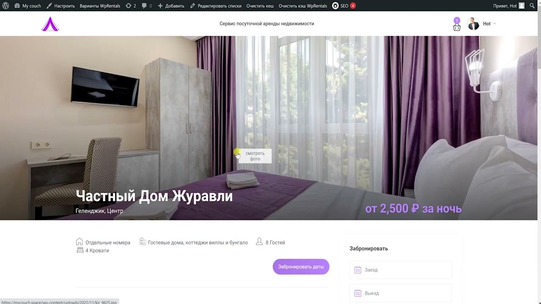Open the Добавить new content menu
This screenshot has width=541, height=304.
click(171, 6)
